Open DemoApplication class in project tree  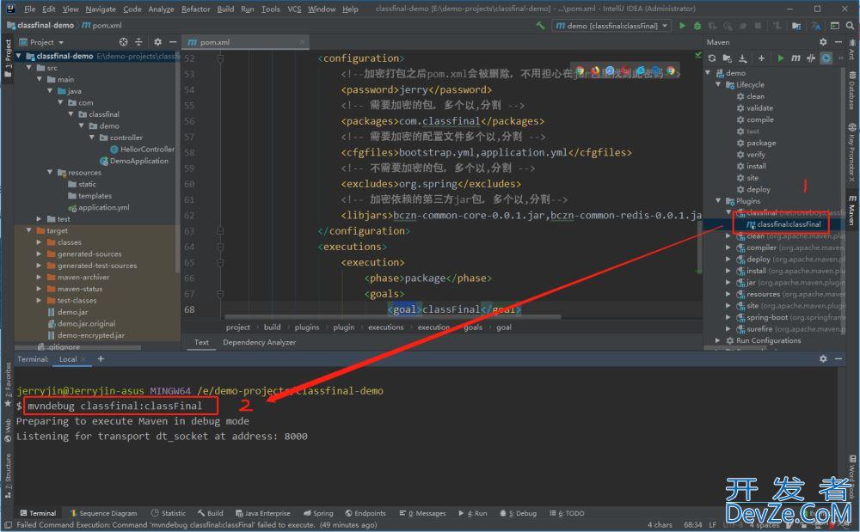[x=138, y=161]
